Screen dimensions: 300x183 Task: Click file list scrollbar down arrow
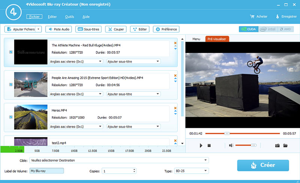(x=182, y=143)
